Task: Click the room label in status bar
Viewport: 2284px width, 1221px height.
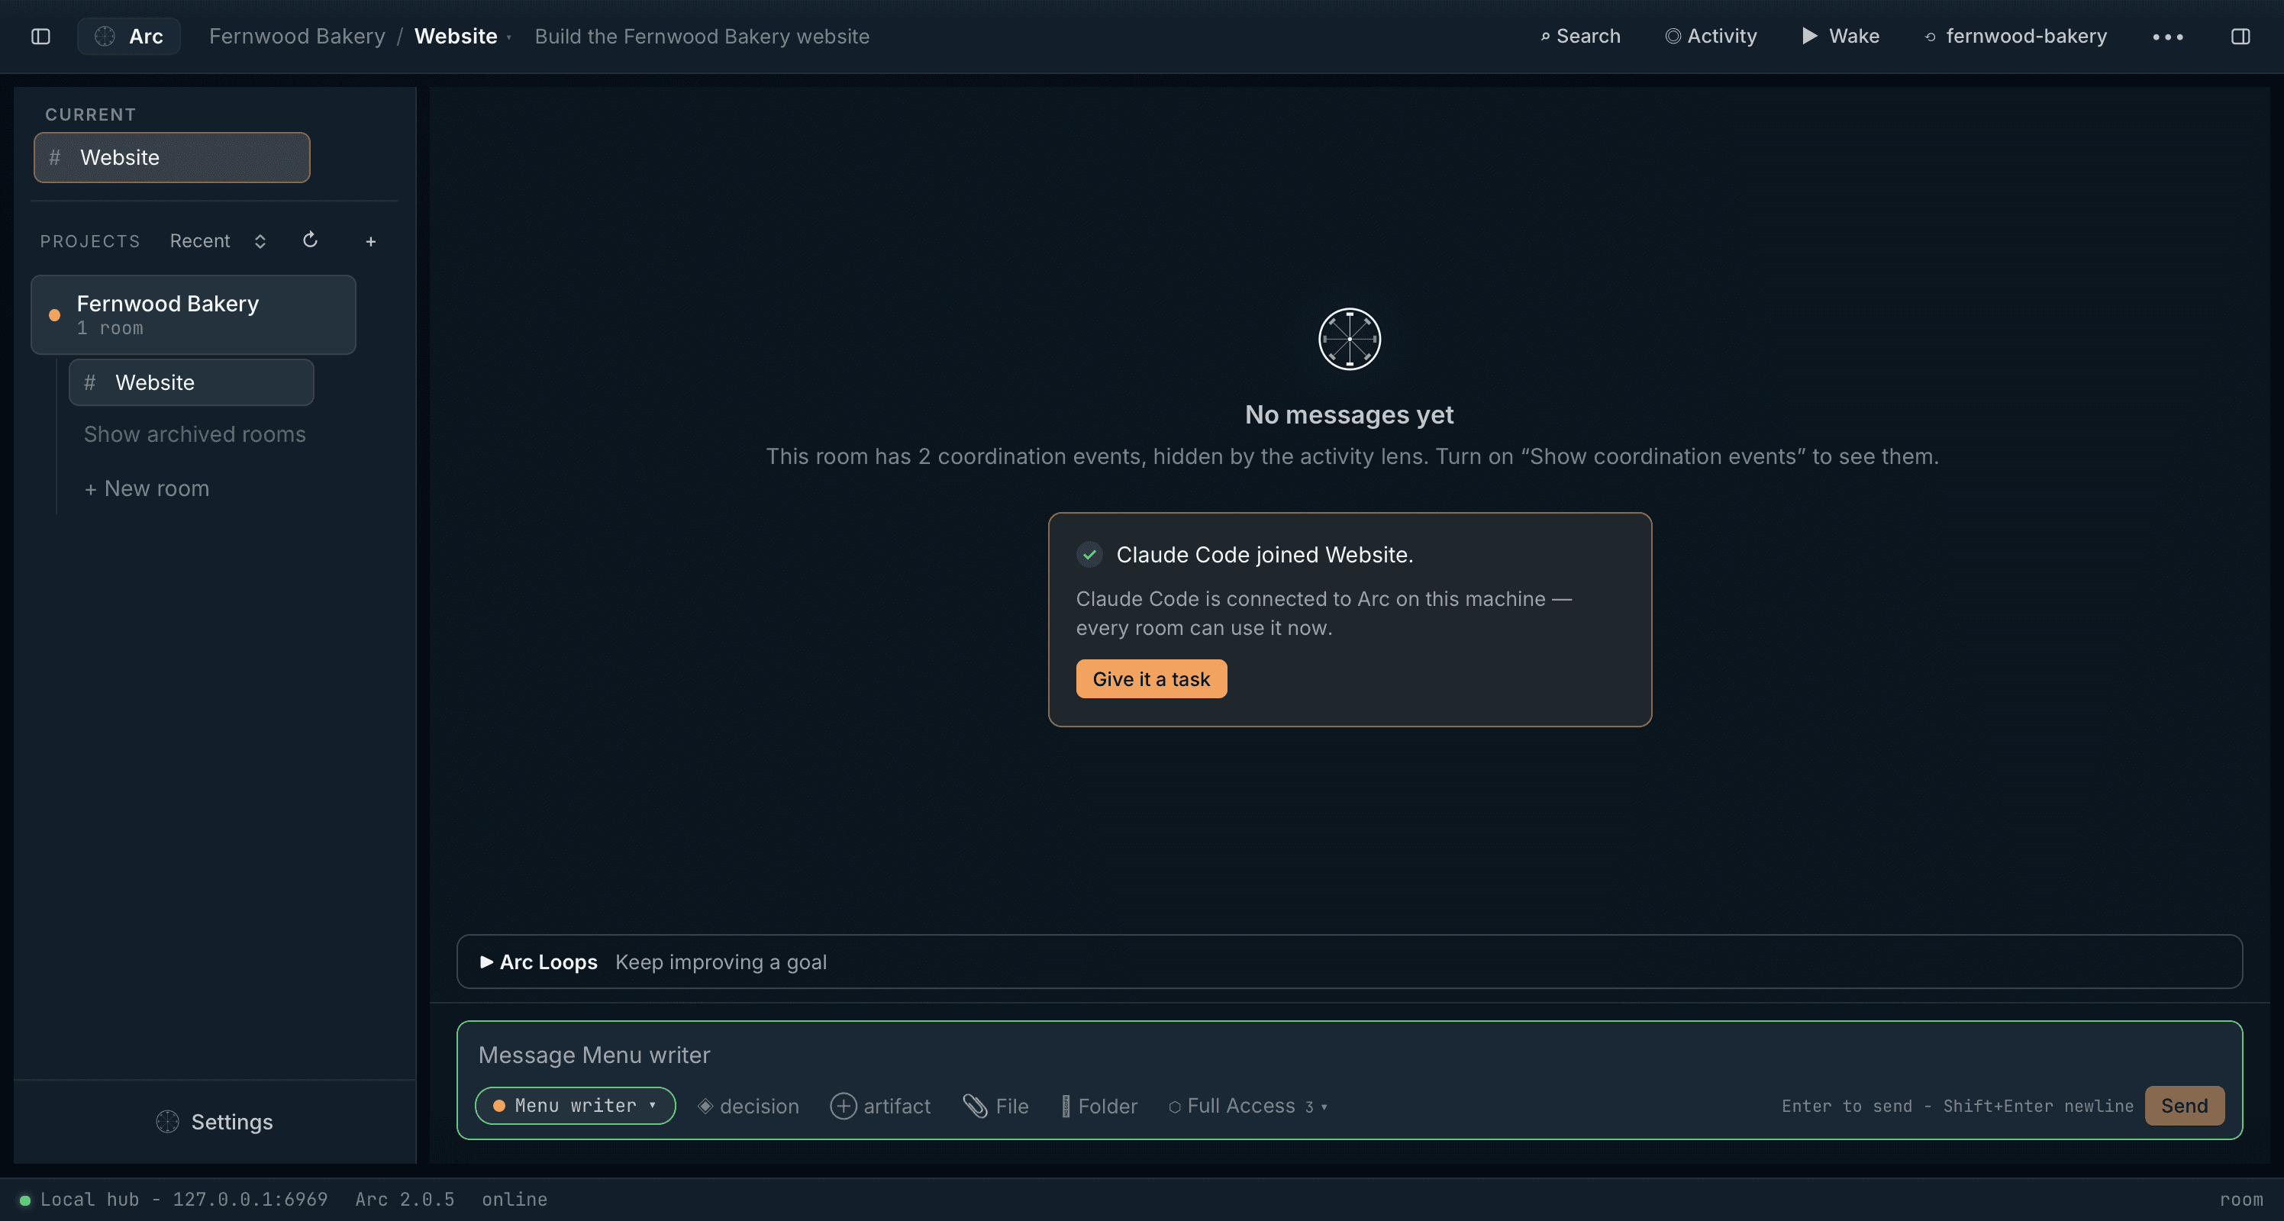Action: coord(2240,1199)
